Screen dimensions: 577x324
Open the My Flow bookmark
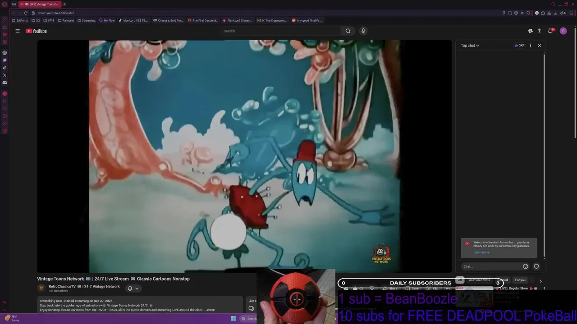point(107,20)
